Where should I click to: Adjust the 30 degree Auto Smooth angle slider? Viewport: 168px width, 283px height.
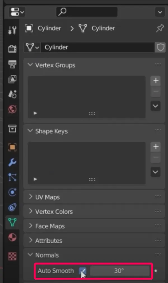click(x=120, y=271)
